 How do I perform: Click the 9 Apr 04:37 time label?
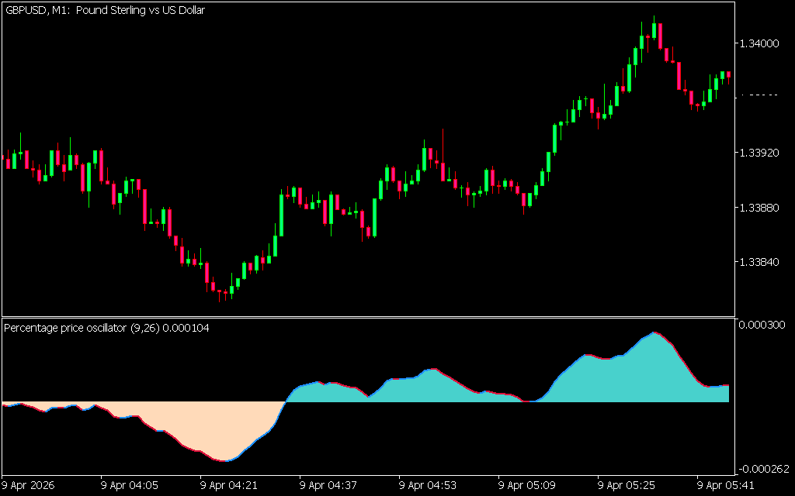click(329, 486)
